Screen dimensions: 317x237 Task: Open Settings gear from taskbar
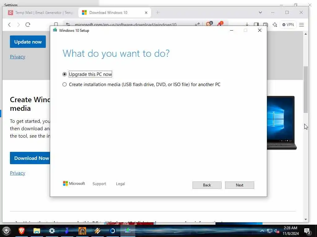pos(52,231)
